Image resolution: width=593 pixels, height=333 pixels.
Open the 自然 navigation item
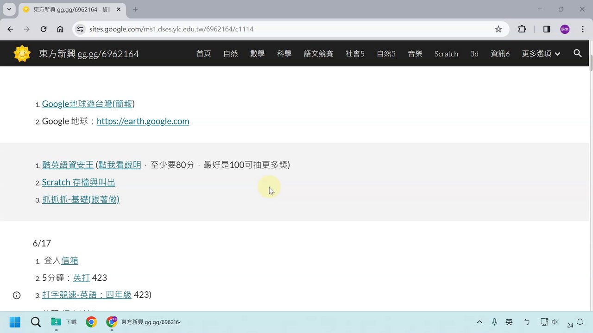point(230,54)
